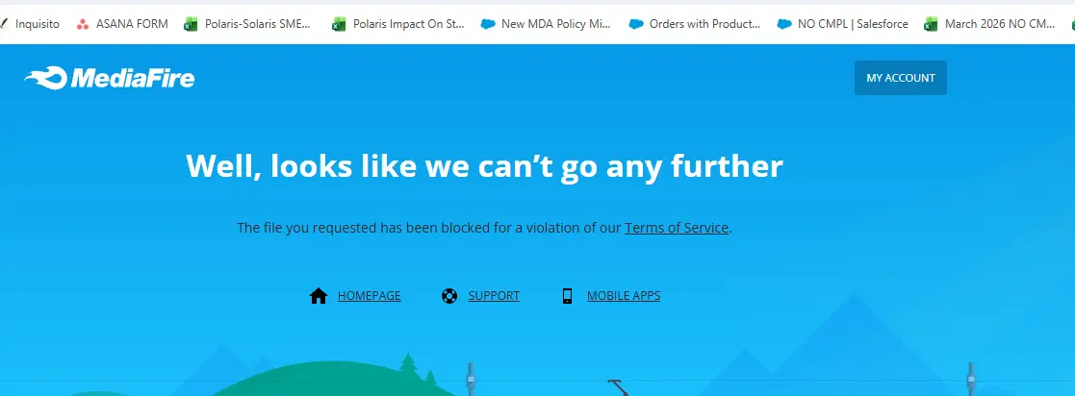Click the Asana icon in bookmarks bar
The width and height of the screenshot is (1075, 396).
82,24
